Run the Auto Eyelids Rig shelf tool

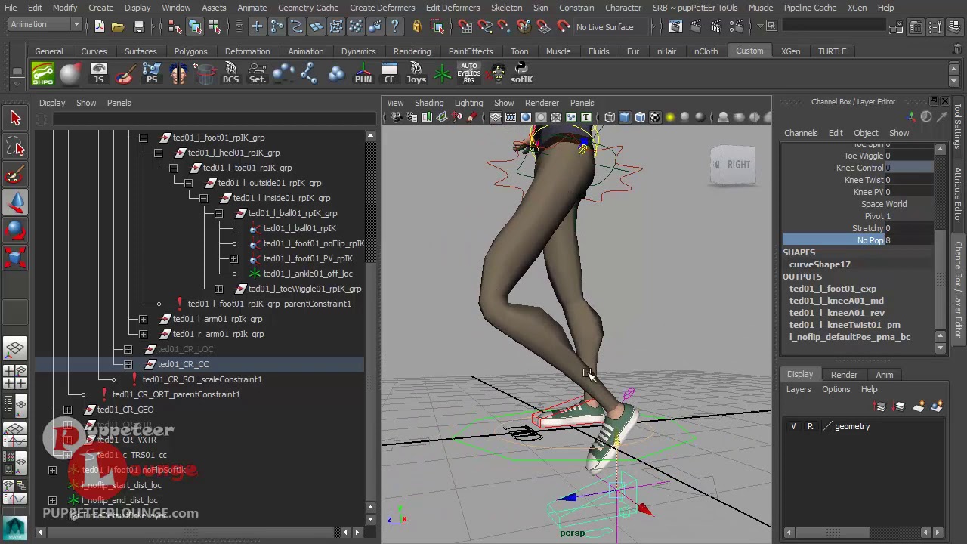(469, 73)
